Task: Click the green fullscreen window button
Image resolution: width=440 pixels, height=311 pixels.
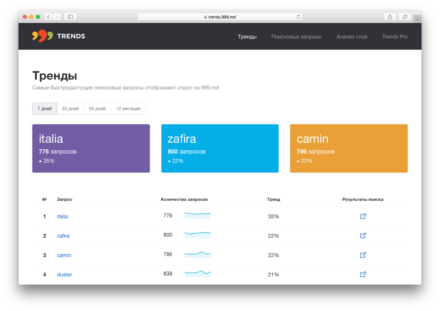Action: pos(38,17)
